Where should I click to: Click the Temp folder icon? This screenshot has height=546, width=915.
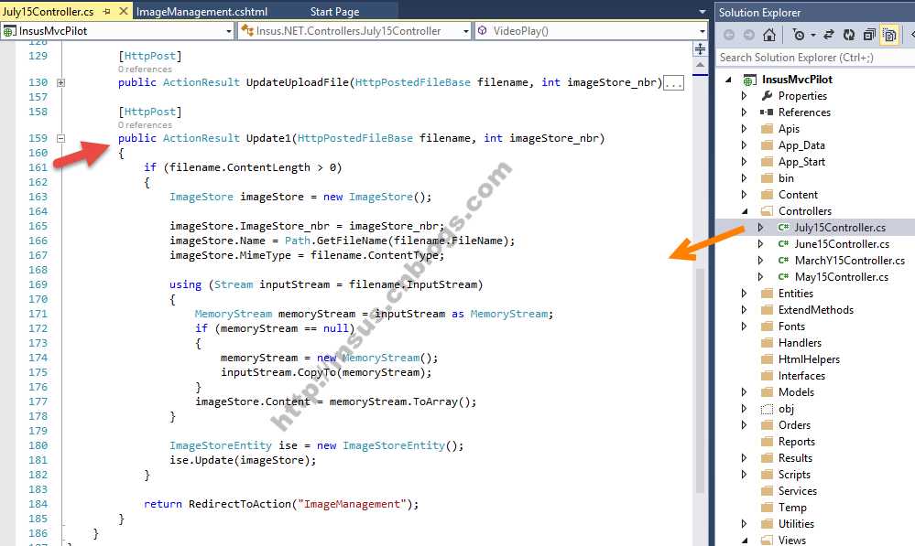pyautogui.click(x=767, y=508)
